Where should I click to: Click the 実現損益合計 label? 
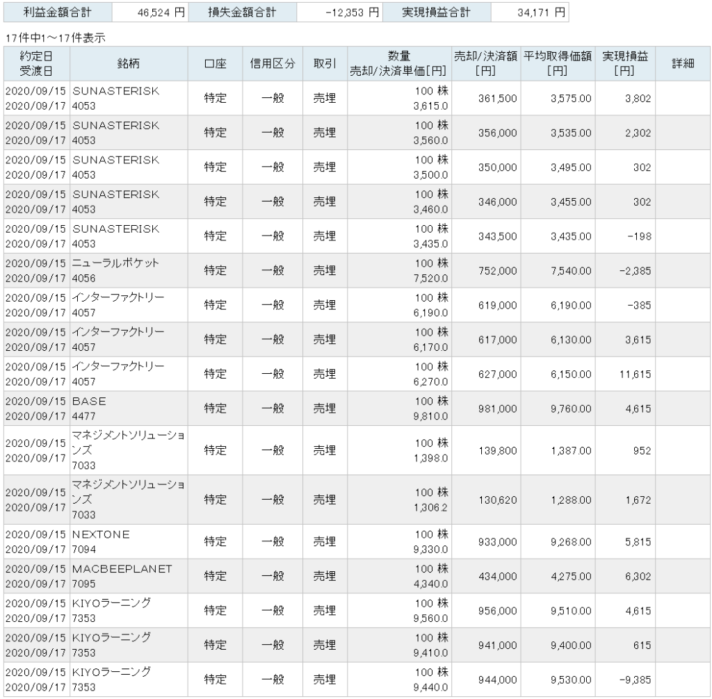[437, 13]
